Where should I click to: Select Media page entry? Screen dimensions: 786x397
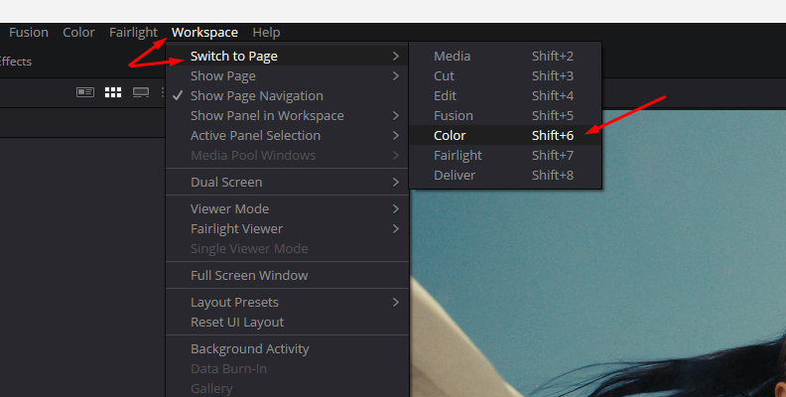pyautogui.click(x=505, y=57)
